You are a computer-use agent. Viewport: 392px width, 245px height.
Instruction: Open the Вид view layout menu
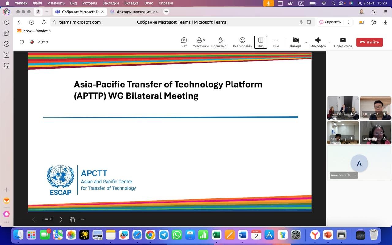pyautogui.click(x=261, y=42)
